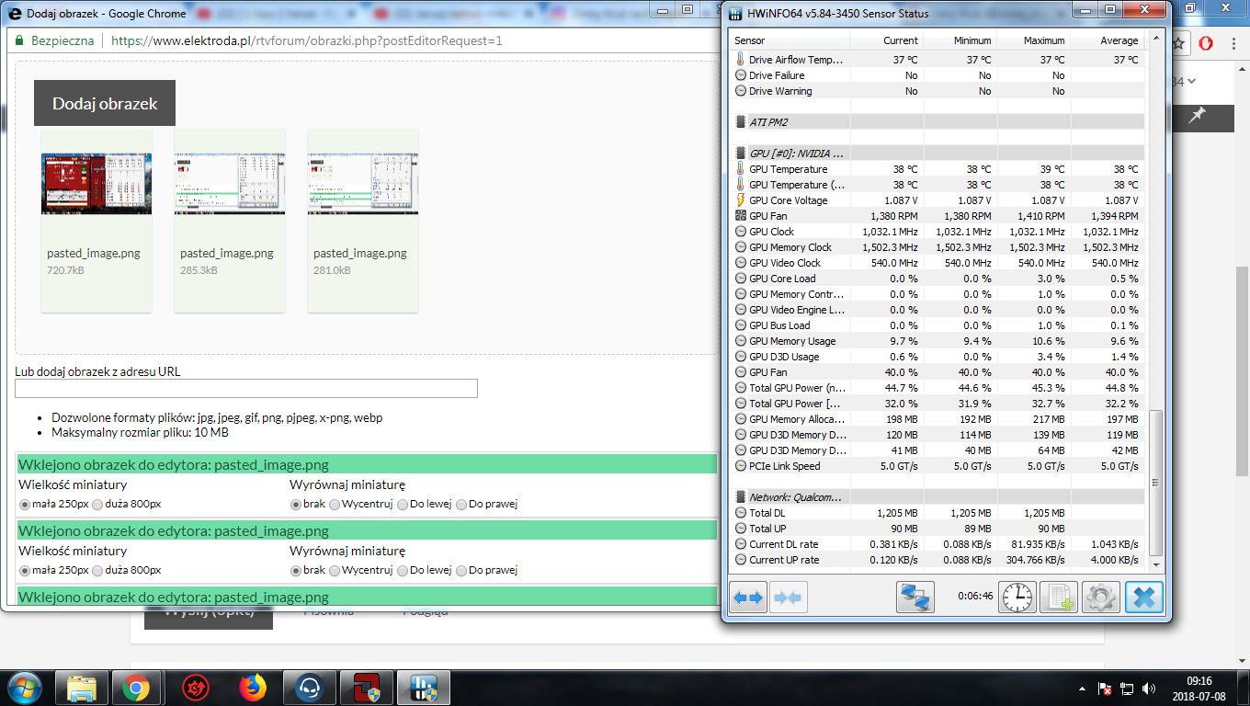The height and width of the screenshot is (706, 1250).
Task: Select the 'GPU Memory Usage' sensor row label
Action: coord(792,341)
